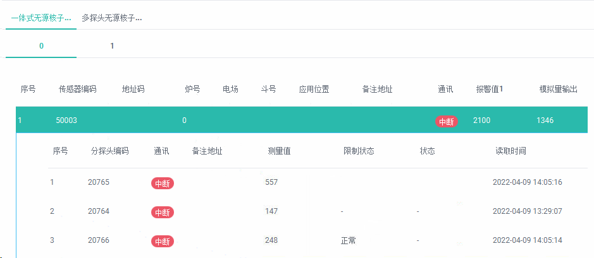594x258 pixels.
Task: Select sub-tab 0
Action: tap(41, 46)
